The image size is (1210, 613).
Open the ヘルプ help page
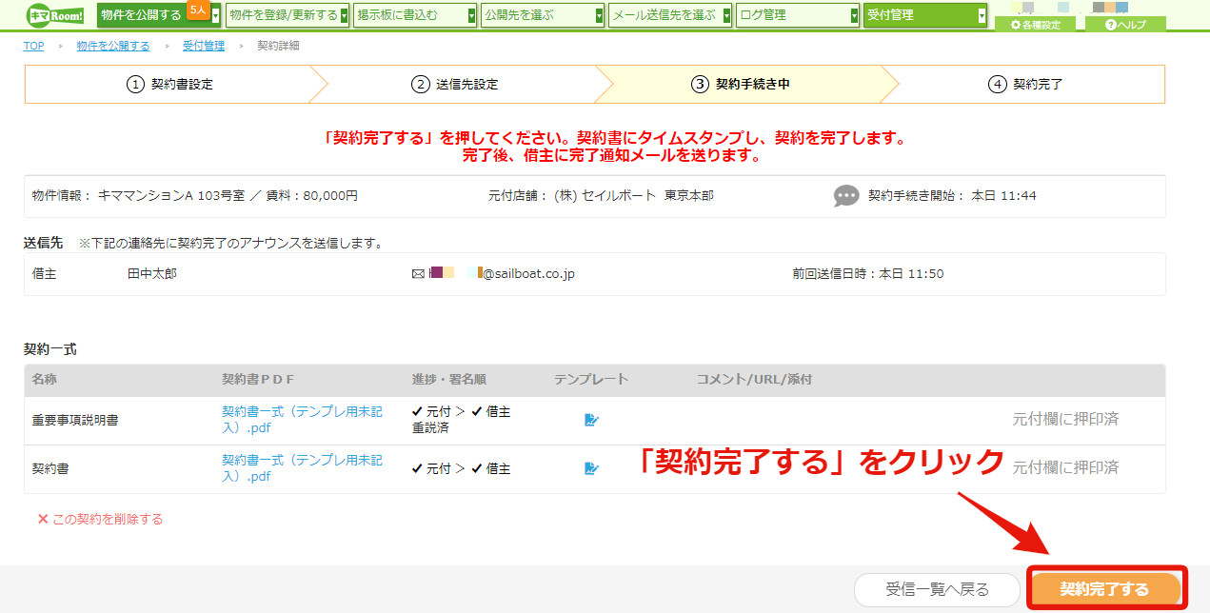pos(1125,25)
